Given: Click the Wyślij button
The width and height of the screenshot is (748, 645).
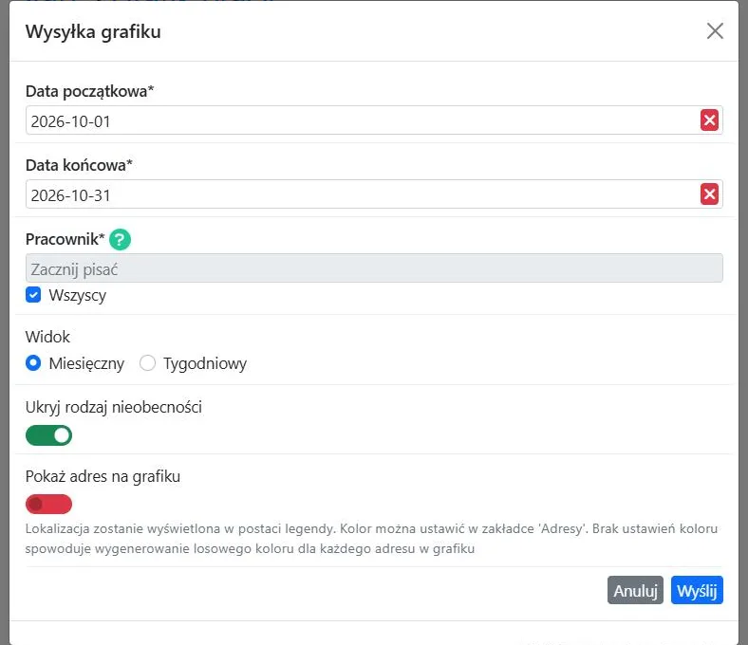Looking at the screenshot, I should (697, 590).
